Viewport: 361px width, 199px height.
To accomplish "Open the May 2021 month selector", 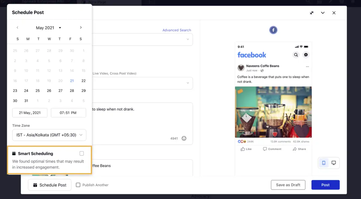I will click(48, 27).
